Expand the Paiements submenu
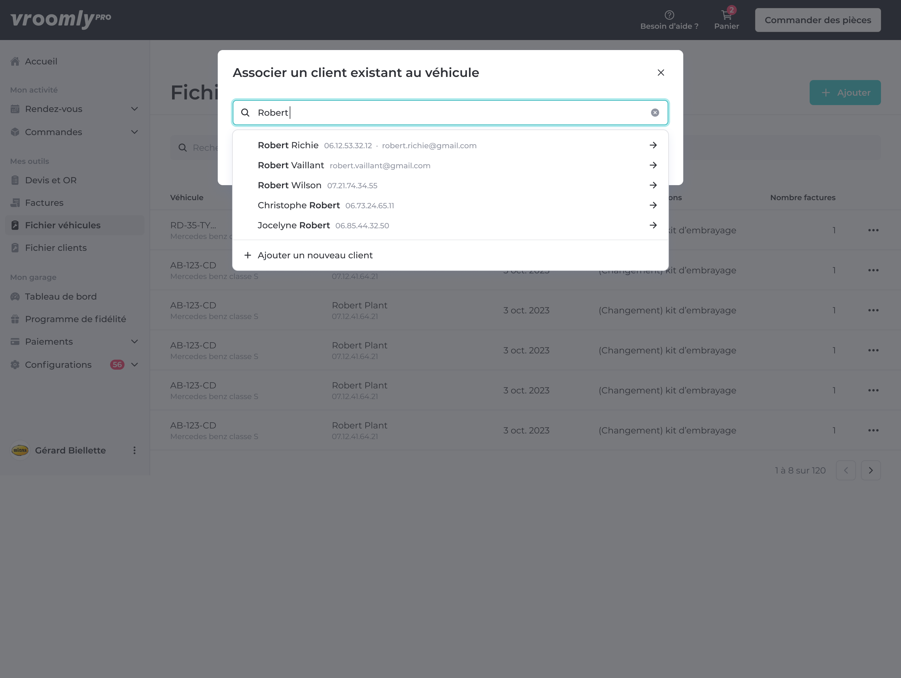This screenshot has height=678, width=901. (x=135, y=342)
